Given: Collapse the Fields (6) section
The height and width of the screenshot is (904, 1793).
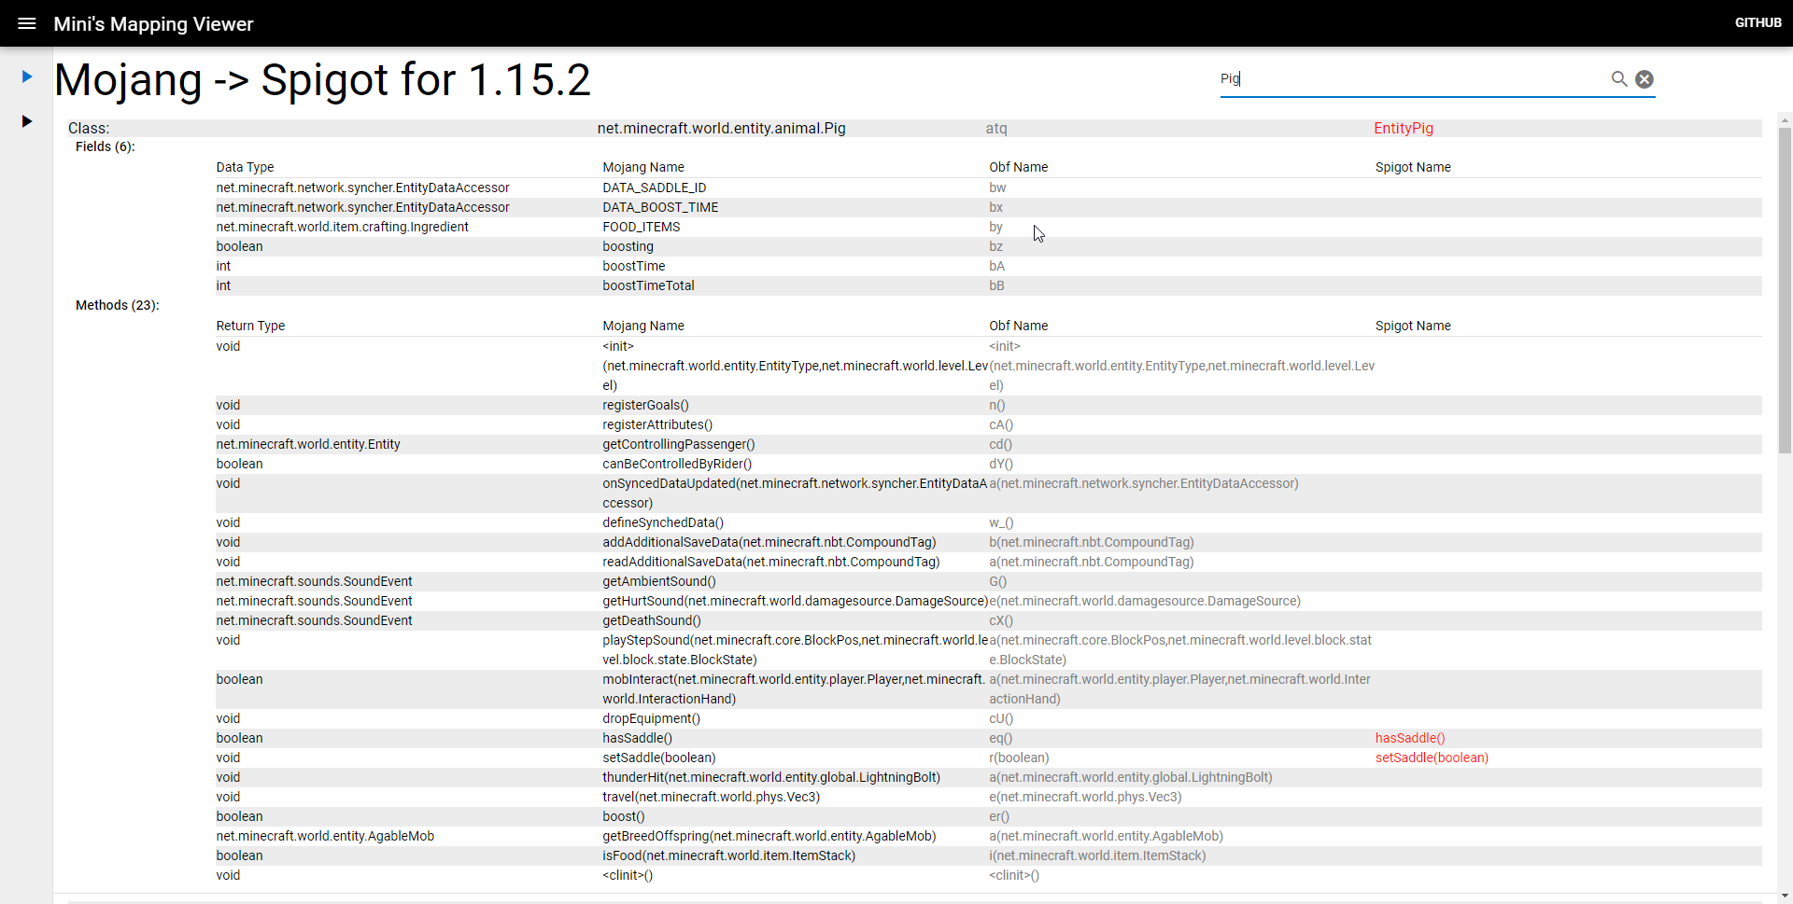Looking at the screenshot, I should coord(105,146).
